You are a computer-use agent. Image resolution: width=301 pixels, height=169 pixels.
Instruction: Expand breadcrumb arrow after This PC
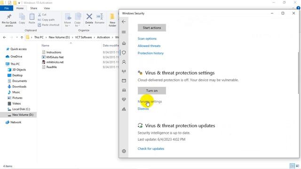point(46,38)
